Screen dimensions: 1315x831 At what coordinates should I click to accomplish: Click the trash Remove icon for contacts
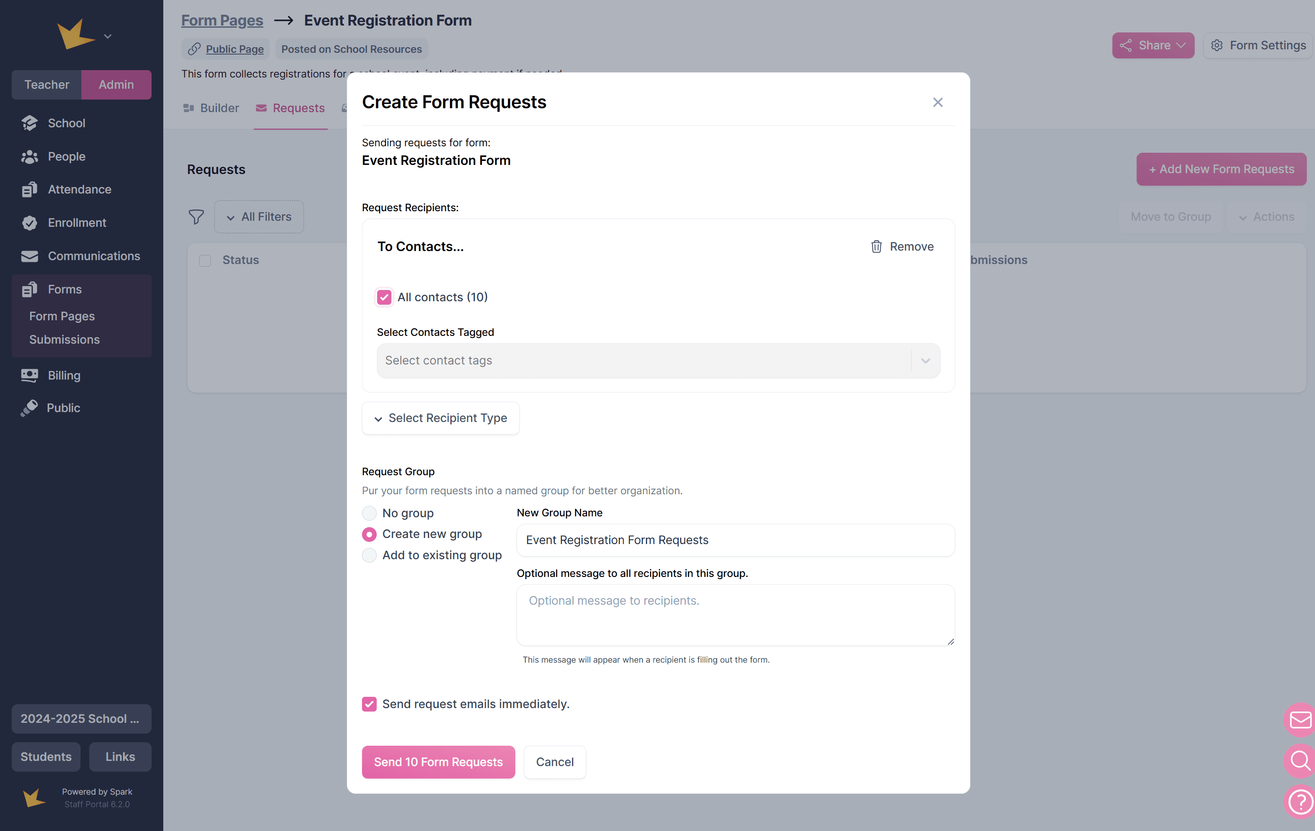click(876, 247)
